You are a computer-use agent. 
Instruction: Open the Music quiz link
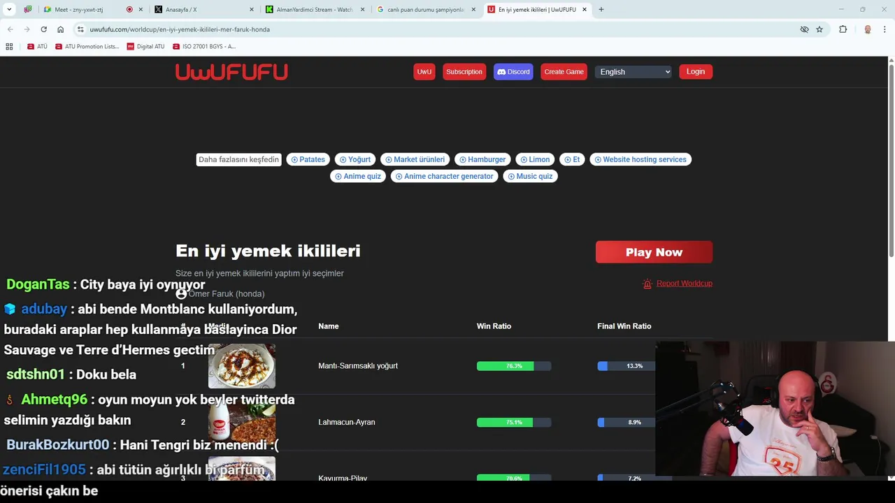tap(530, 176)
